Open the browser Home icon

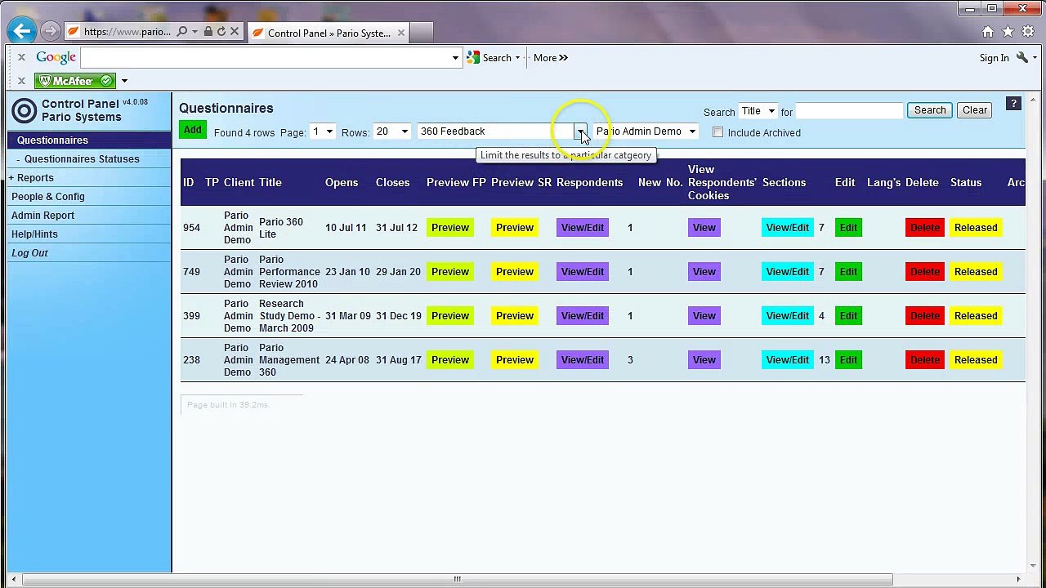(988, 32)
